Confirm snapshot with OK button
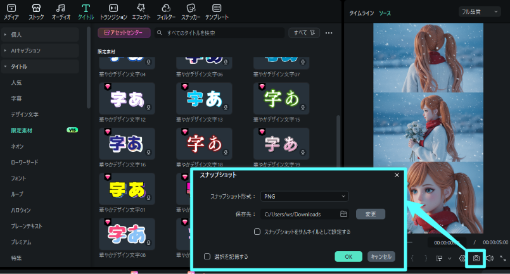510x274 pixels. coord(348,256)
